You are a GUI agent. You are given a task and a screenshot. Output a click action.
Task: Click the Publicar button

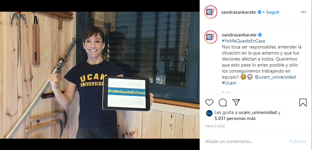(298, 141)
